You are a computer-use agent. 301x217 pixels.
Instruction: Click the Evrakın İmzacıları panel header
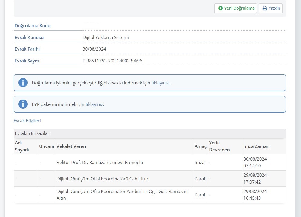[33, 133]
